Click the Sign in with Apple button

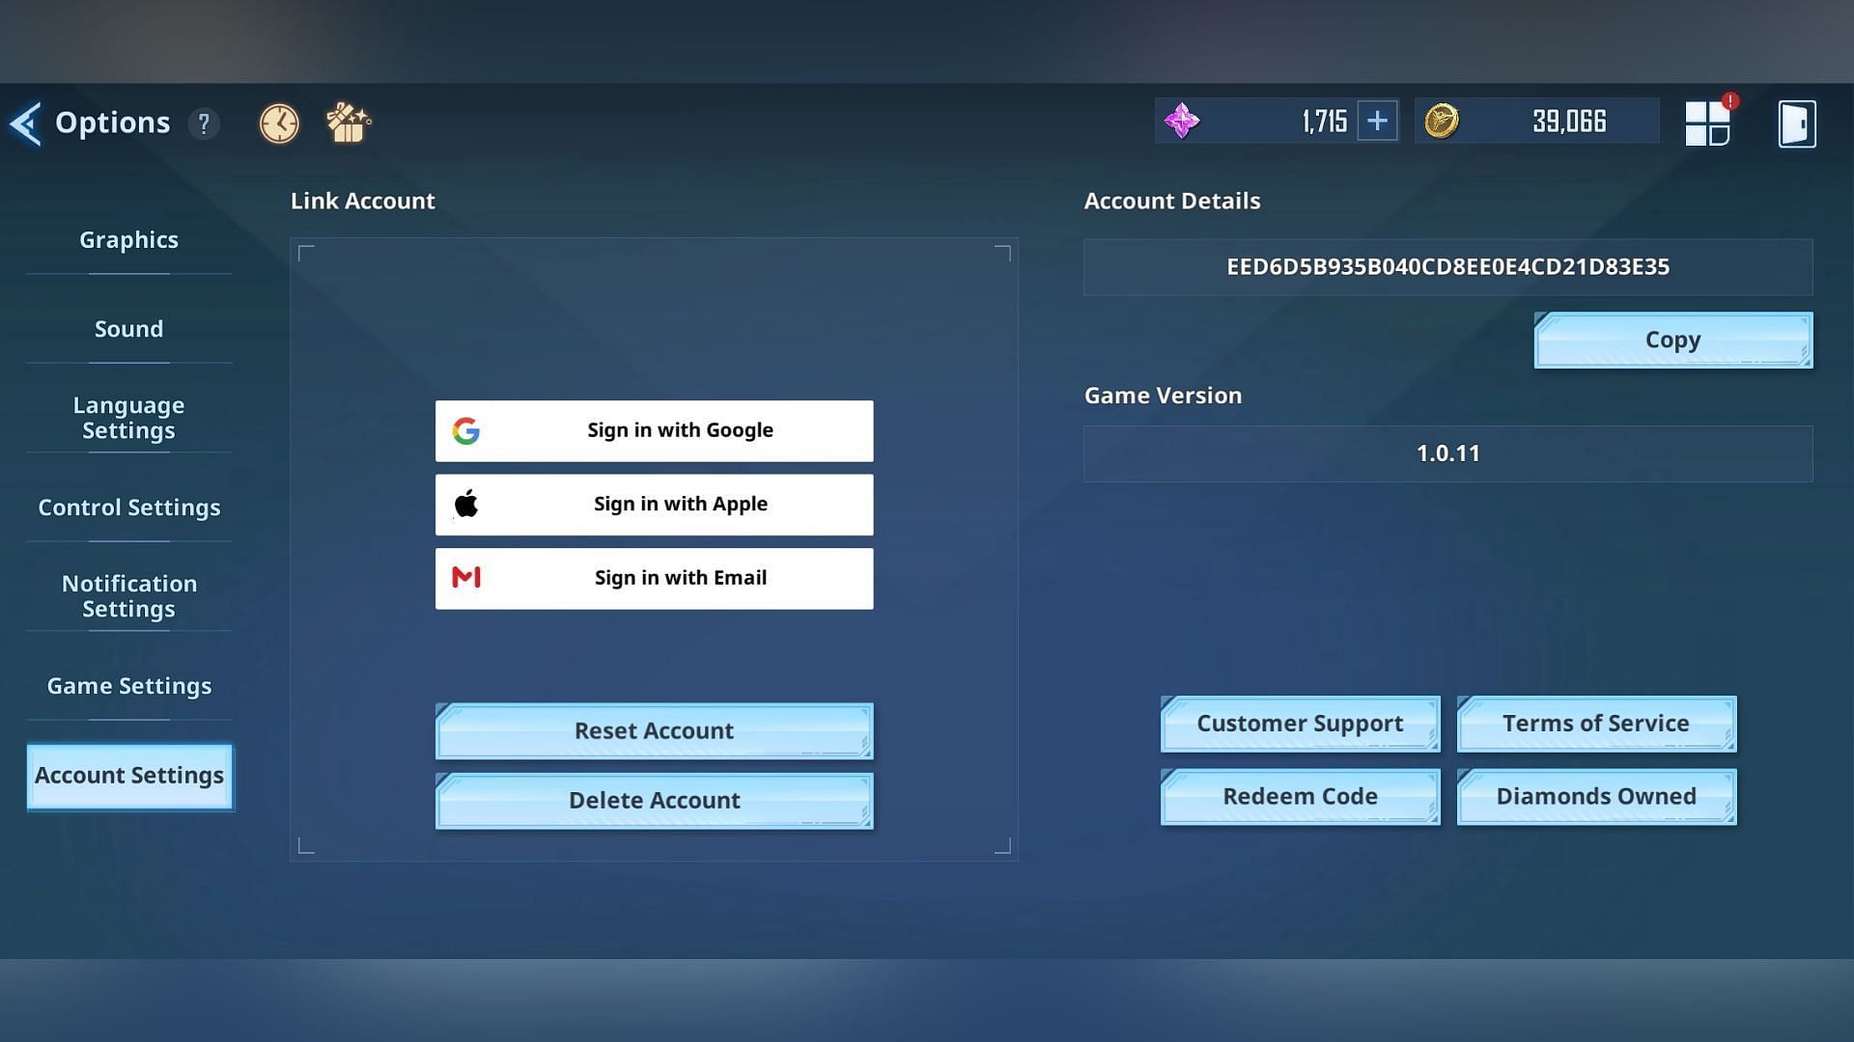click(x=655, y=504)
